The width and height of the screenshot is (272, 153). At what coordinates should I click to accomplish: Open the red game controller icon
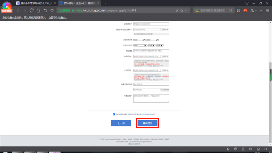pos(245,11)
